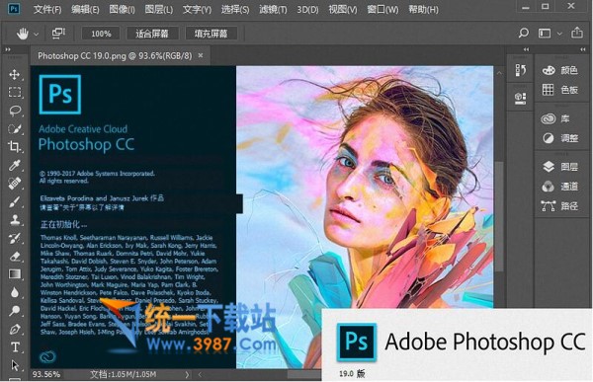593x382 pixels.
Task: Select the Blur tool
Action: (x=15, y=292)
